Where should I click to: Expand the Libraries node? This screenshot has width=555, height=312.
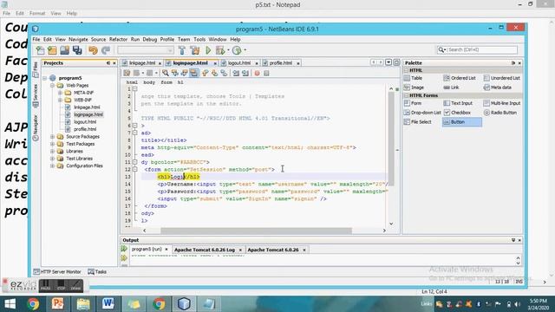click(52, 151)
